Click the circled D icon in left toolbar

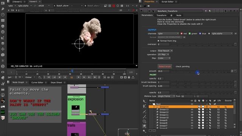coord(3,66)
